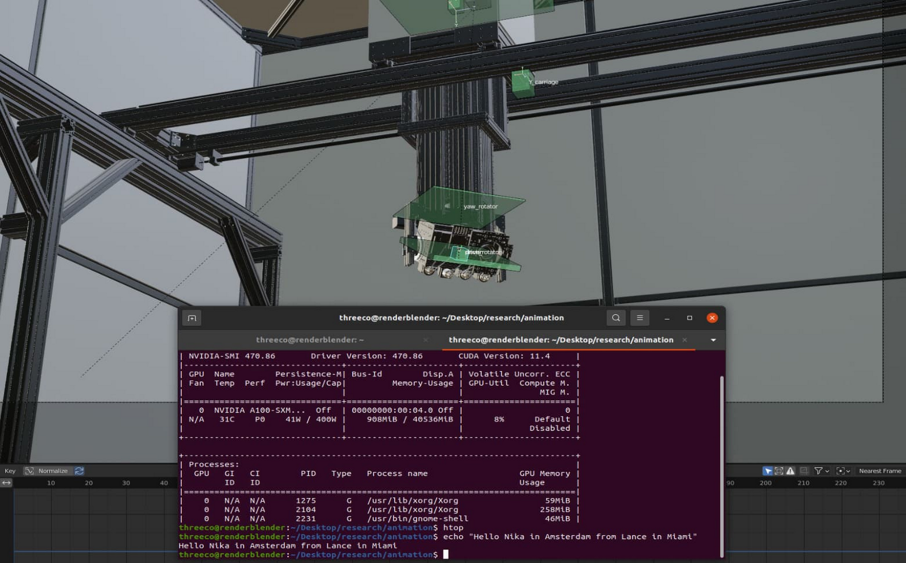Click 'Processes:' header text in terminal
This screenshot has height=563, width=906.
pyautogui.click(x=213, y=465)
